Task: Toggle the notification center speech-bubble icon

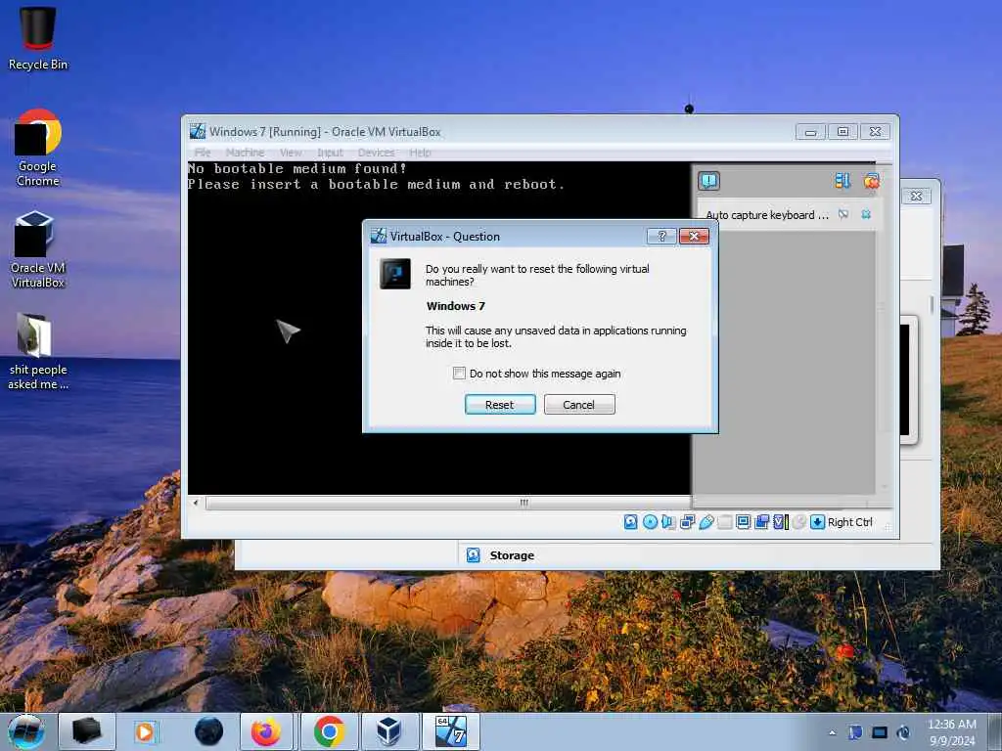Action: 708,181
